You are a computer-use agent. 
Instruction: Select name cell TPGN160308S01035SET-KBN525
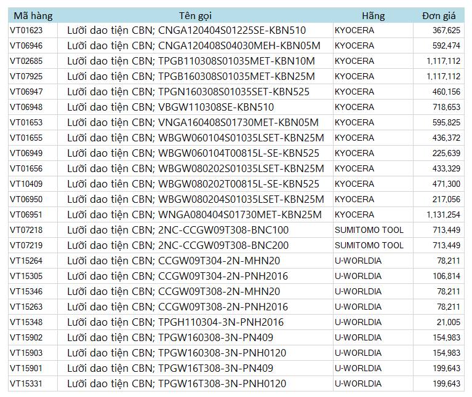195,92
